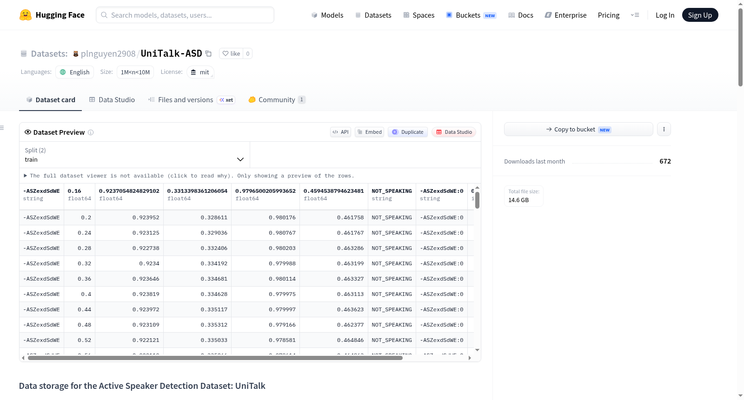Open Docs in navigation

[x=520, y=15]
